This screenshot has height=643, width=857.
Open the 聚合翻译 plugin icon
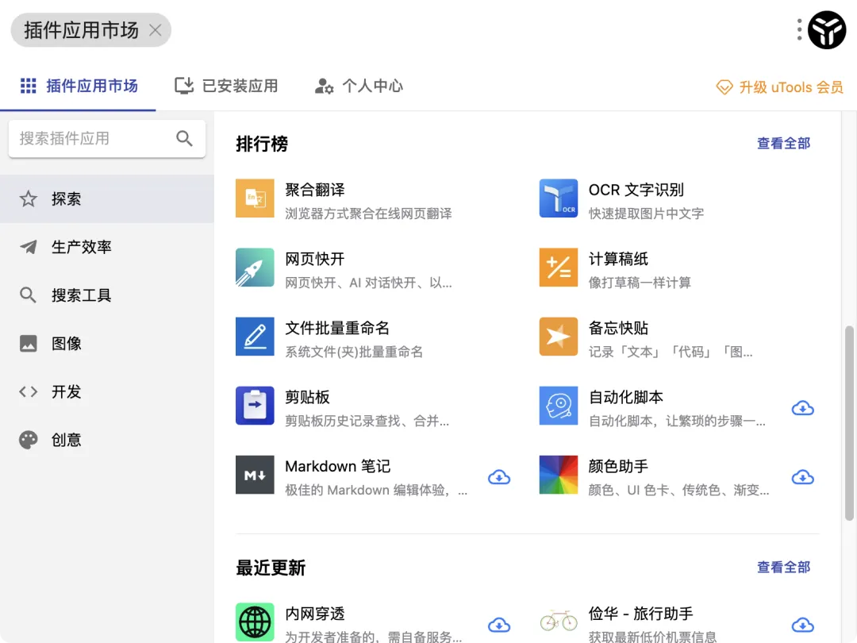(x=255, y=198)
